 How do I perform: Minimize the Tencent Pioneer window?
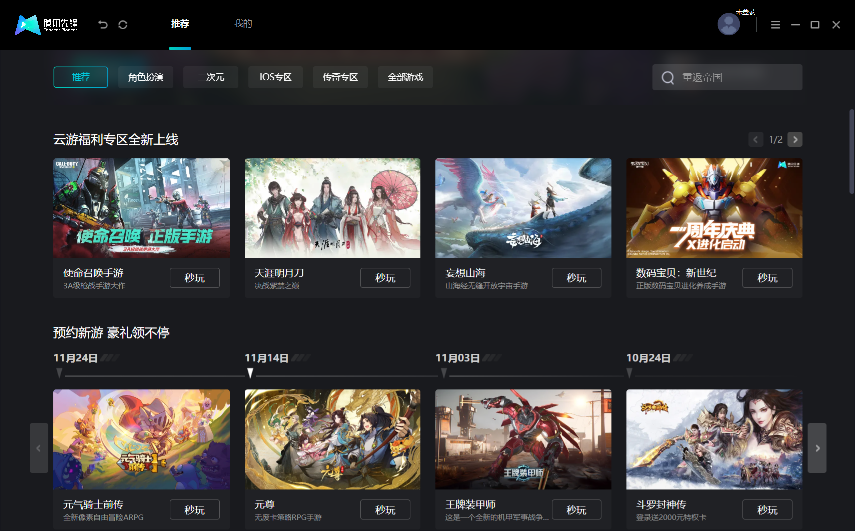coord(795,25)
